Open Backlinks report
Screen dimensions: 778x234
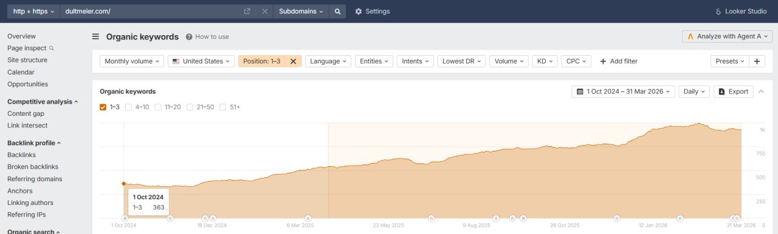(21, 155)
